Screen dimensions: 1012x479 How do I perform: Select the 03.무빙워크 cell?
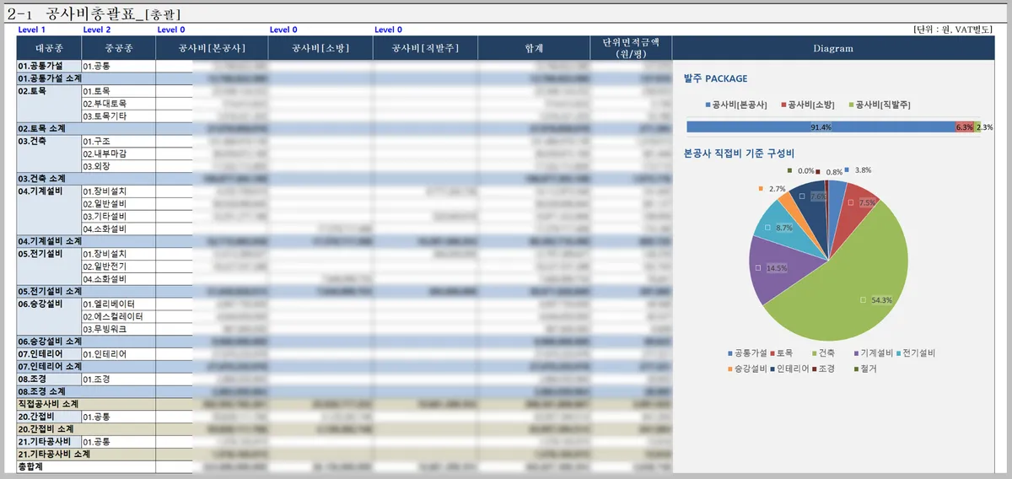(119, 329)
